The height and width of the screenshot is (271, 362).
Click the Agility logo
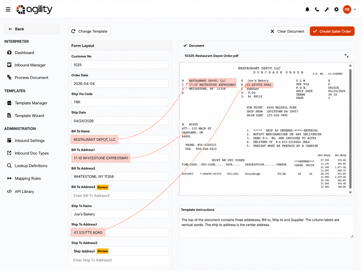tap(34, 9)
